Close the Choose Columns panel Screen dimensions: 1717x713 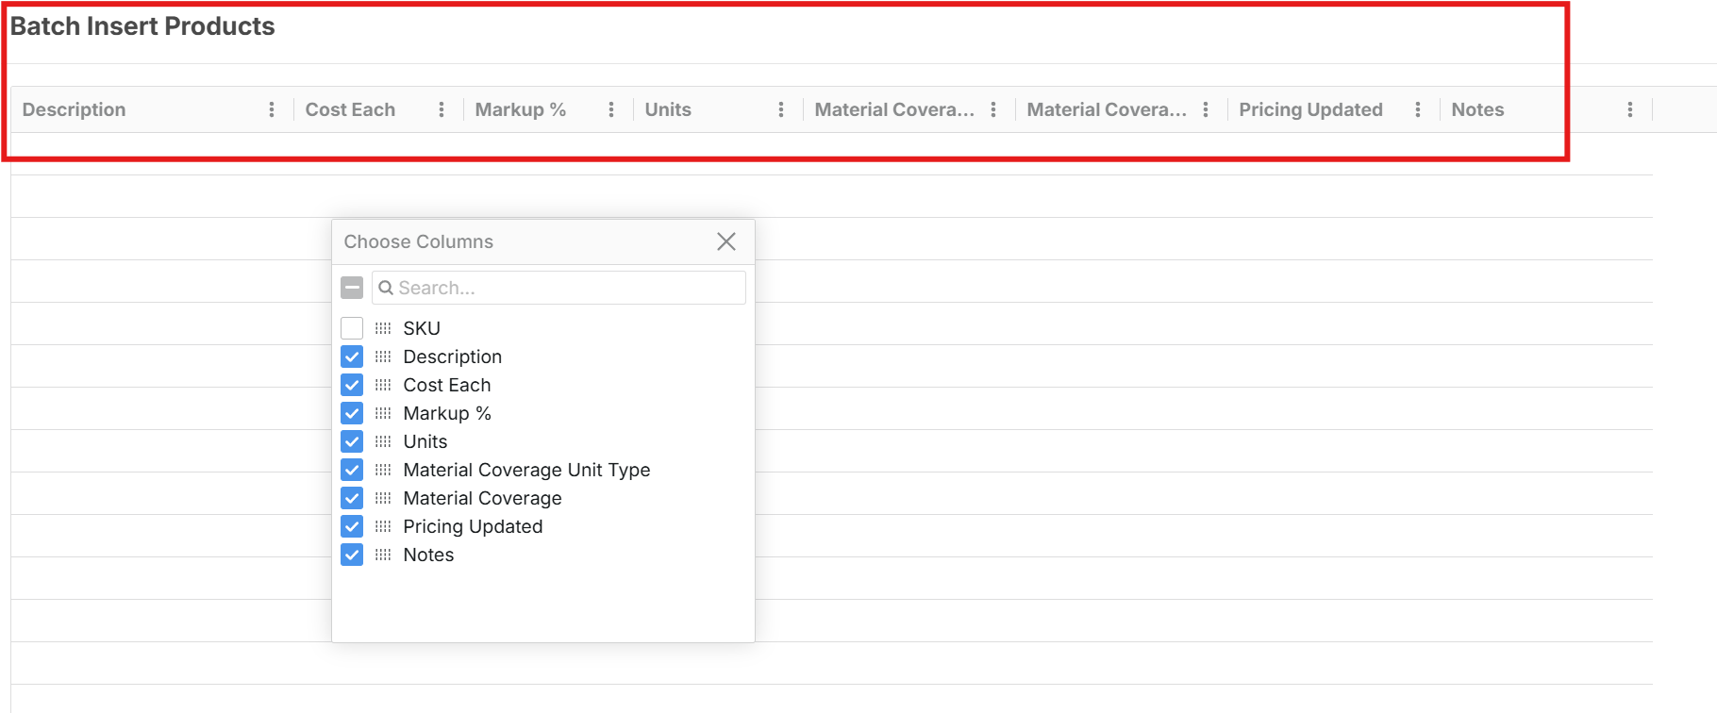[x=726, y=241]
